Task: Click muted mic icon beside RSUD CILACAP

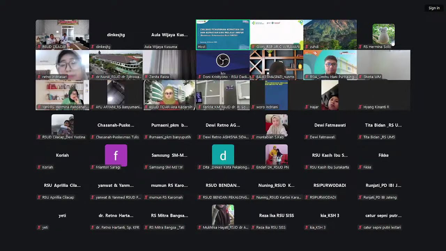Action: [x=39, y=47]
